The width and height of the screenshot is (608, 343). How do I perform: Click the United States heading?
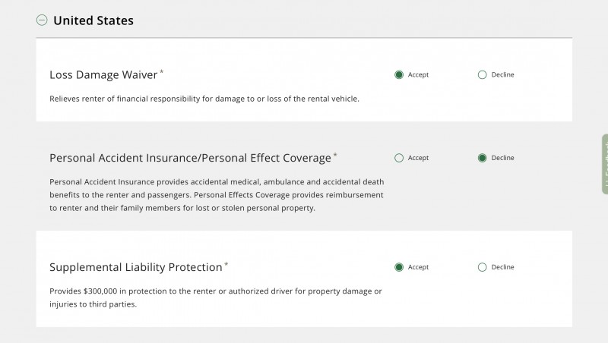[93, 20]
